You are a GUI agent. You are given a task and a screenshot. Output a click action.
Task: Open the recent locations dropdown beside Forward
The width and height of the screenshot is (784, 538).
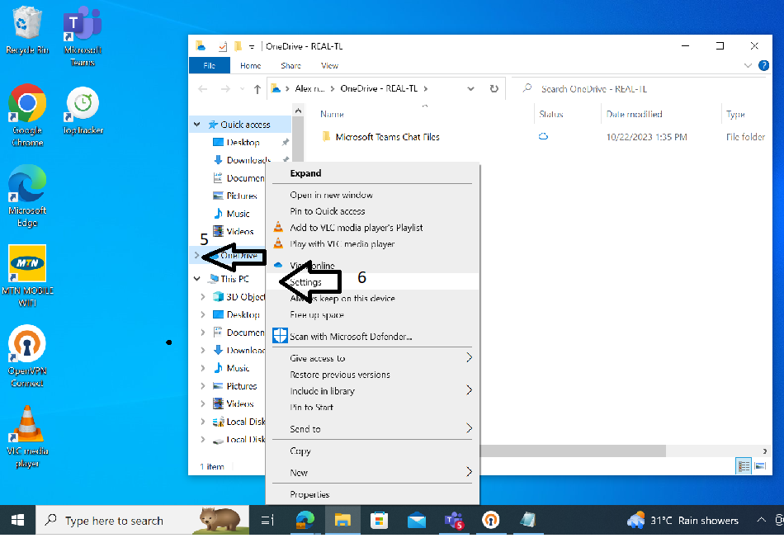[242, 89]
